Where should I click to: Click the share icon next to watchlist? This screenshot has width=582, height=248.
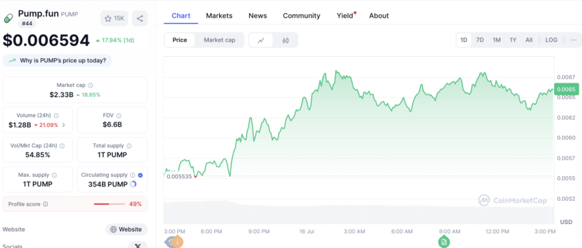pos(140,18)
